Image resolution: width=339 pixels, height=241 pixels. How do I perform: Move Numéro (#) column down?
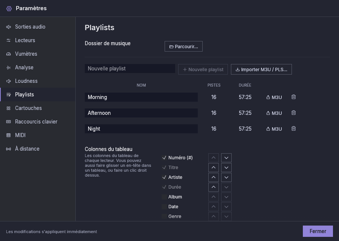226,158
